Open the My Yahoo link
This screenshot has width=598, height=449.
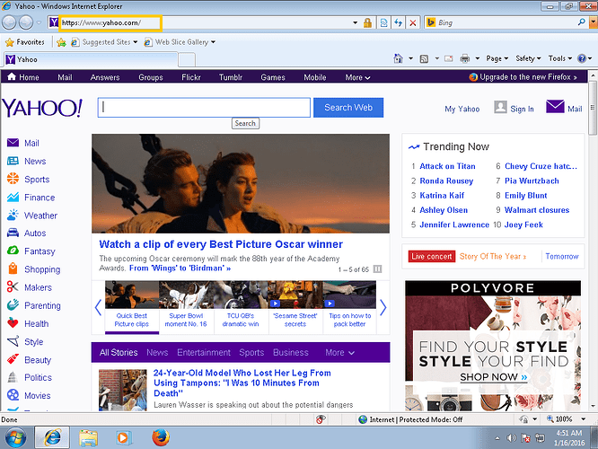point(462,109)
